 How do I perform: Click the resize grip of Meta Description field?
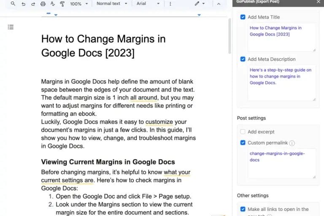(314, 99)
